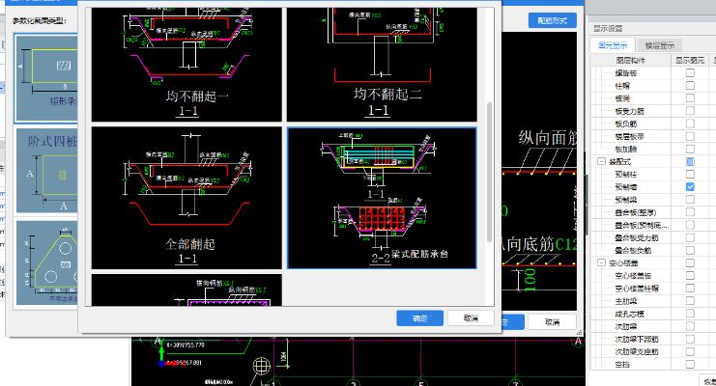Image resolution: width=716 pixels, height=386 pixels.
Task: Choose the 全部翻起 reinforcement diagram
Action: coord(186,198)
